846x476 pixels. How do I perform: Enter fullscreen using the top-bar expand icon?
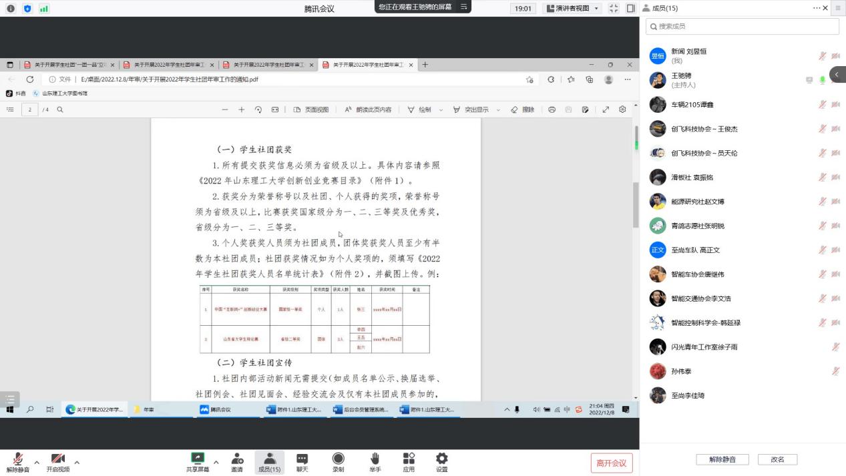614,9
